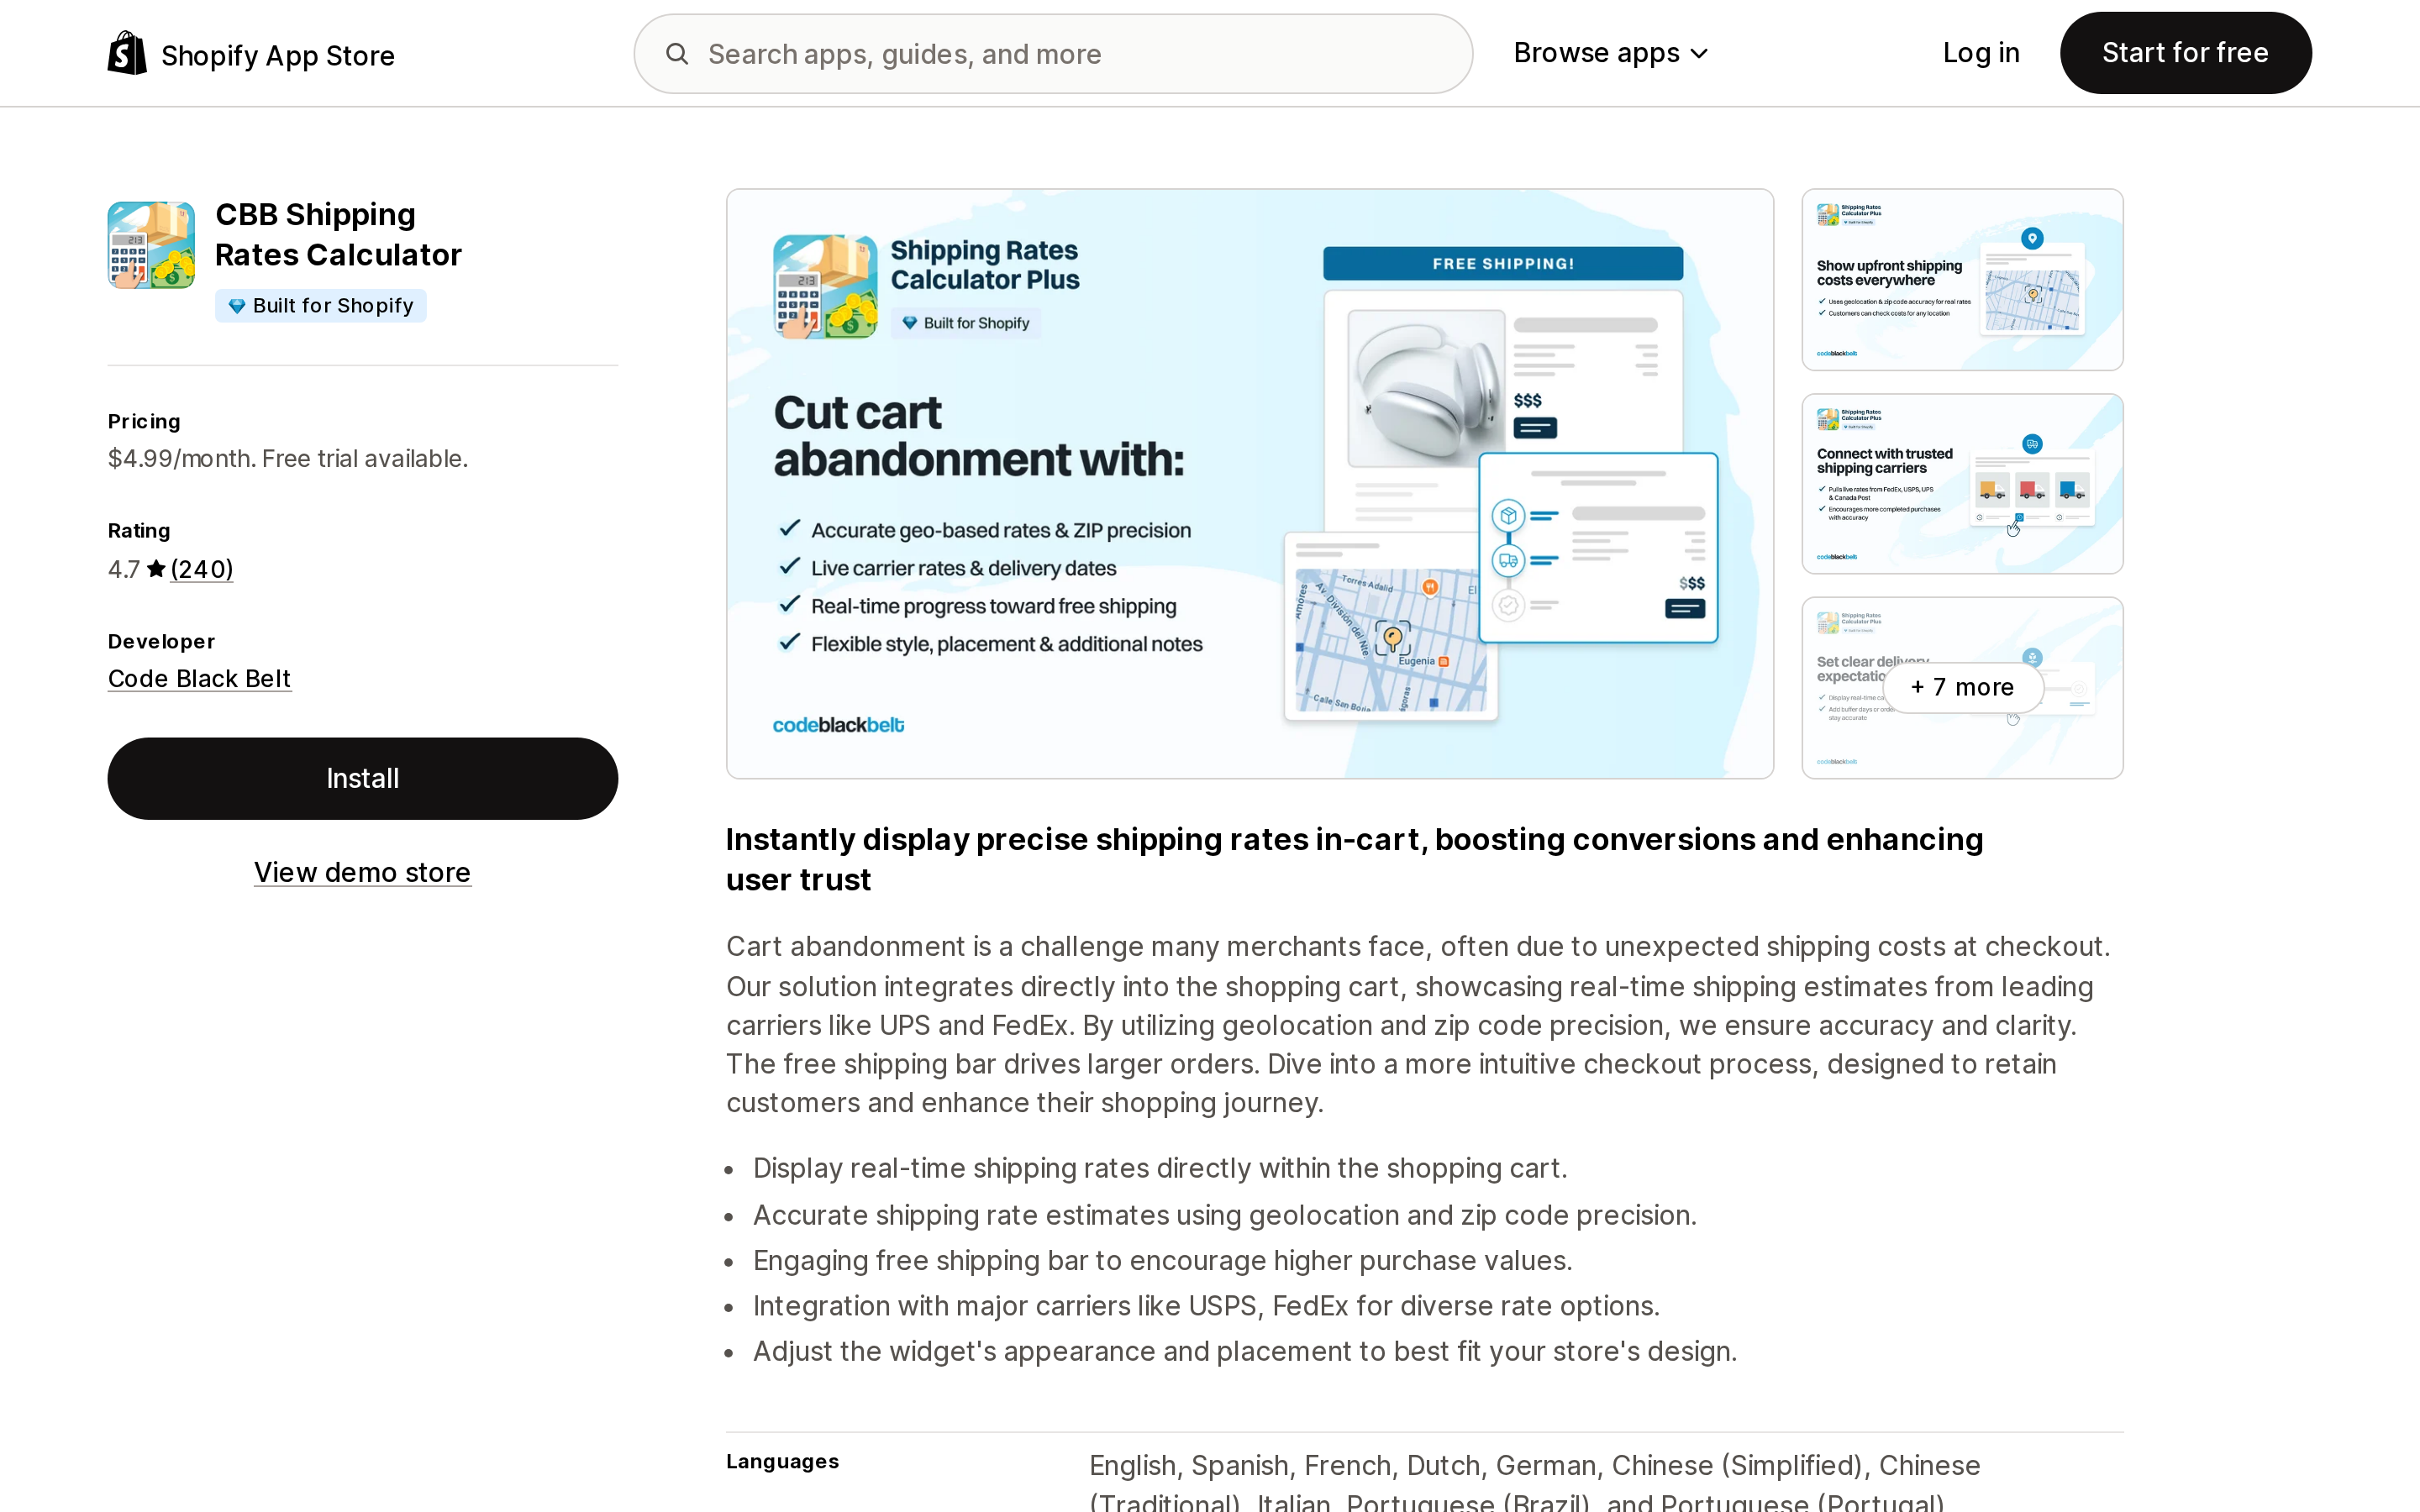This screenshot has height=1512, width=2420.
Task: Click the bullet about Accurate shipping rate estimates
Action: click(x=1225, y=1215)
